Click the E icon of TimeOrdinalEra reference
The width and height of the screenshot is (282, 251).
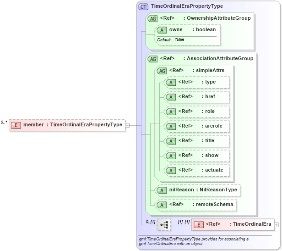click(x=199, y=225)
